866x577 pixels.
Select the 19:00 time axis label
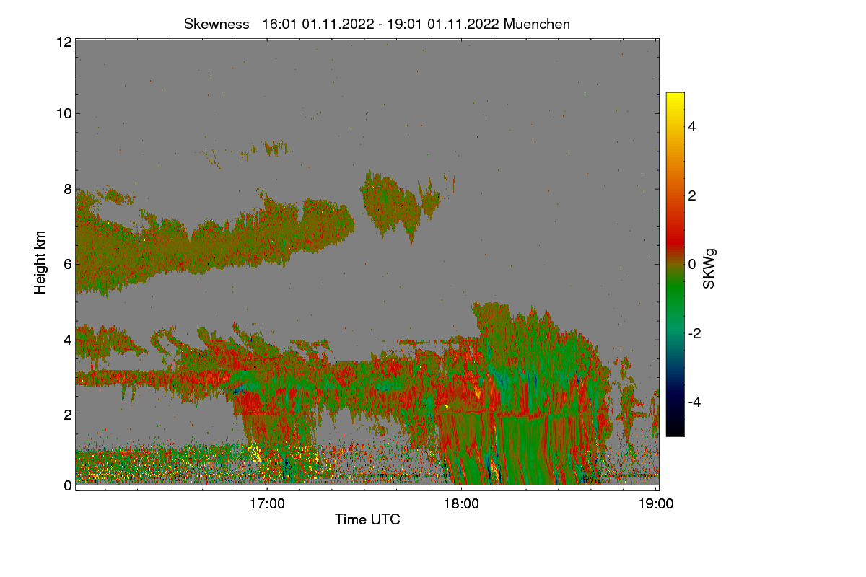(655, 504)
